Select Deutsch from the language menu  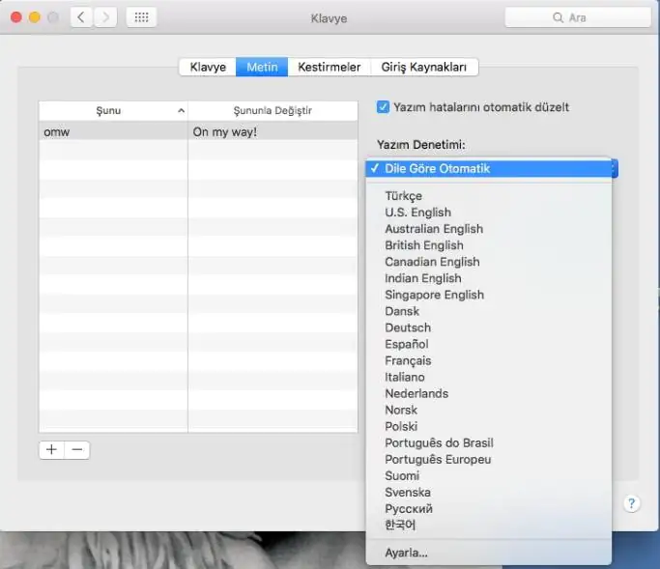pyautogui.click(x=408, y=327)
